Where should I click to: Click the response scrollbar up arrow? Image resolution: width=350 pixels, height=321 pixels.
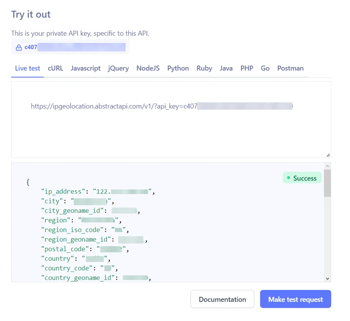(327, 166)
